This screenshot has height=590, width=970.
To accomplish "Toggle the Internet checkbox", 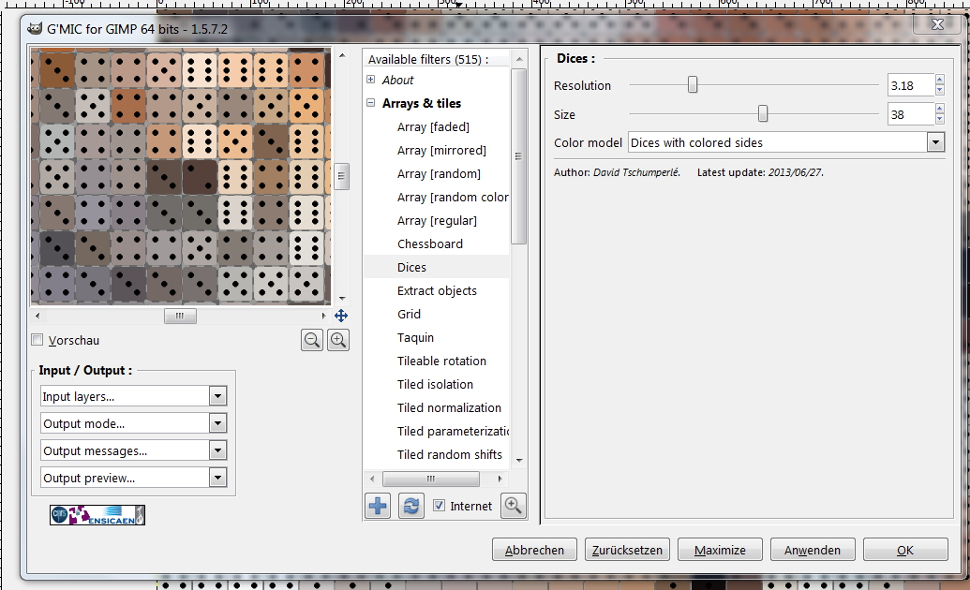I will click(440, 506).
